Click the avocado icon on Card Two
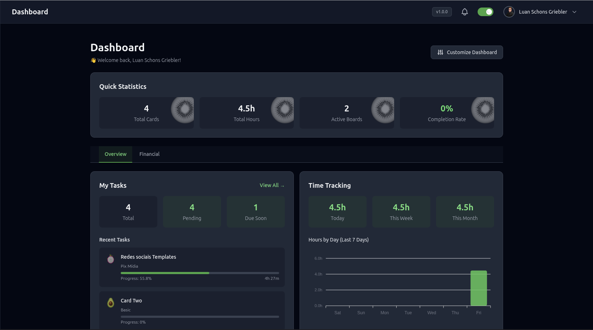Viewport: 593px width, 330px height. point(111,303)
